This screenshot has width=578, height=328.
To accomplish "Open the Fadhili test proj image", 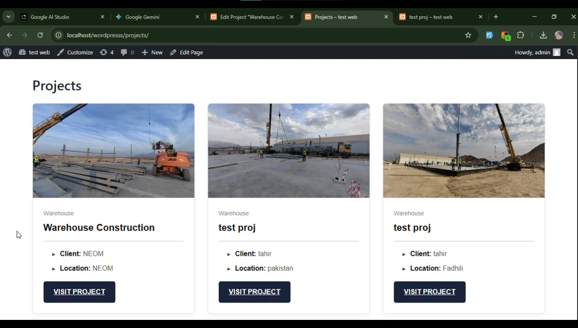I will coord(464,151).
